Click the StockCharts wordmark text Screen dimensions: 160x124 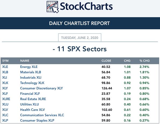click(86, 6)
